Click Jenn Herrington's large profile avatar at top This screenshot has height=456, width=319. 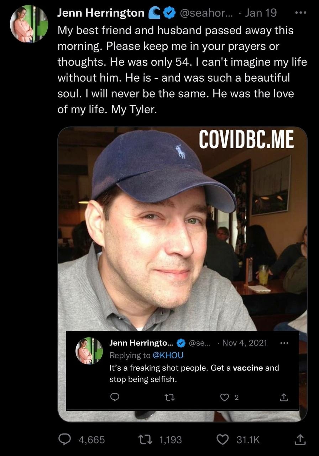[29, 24]
